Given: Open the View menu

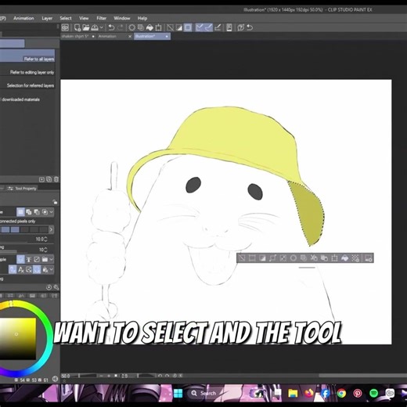Looking at the screenshot, I should (84, 18).
